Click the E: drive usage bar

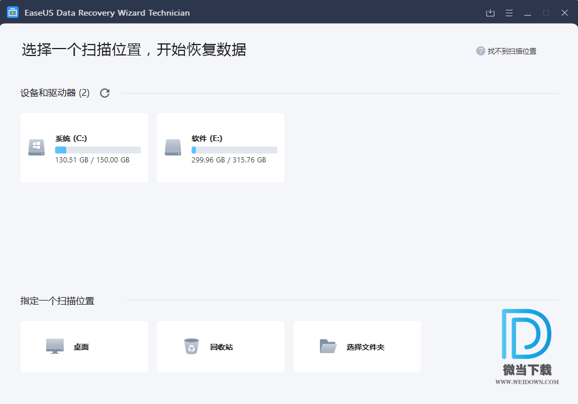click(x=234, y=150)
